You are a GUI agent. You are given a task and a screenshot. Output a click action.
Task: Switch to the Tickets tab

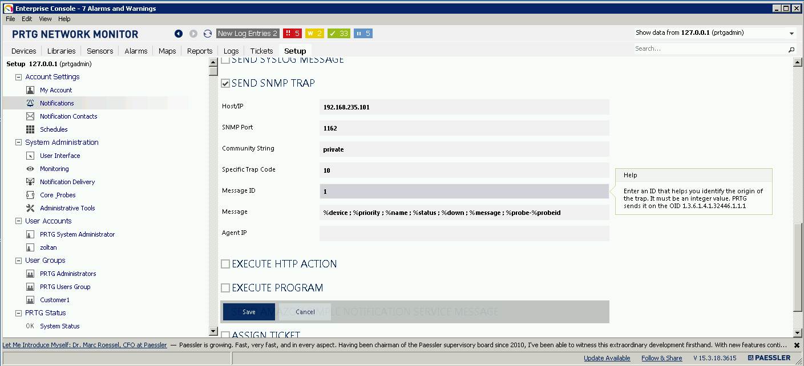261,51
